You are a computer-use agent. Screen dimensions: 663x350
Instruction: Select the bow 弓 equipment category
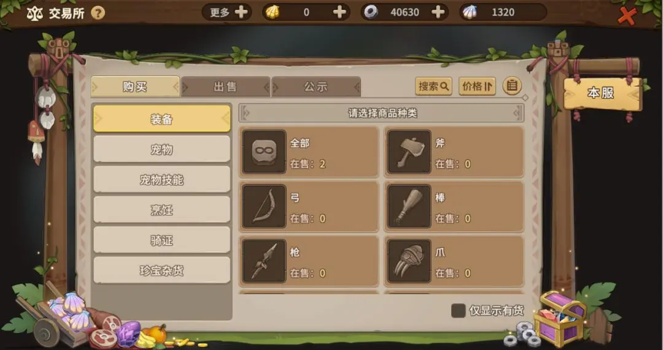pos(309,207)
